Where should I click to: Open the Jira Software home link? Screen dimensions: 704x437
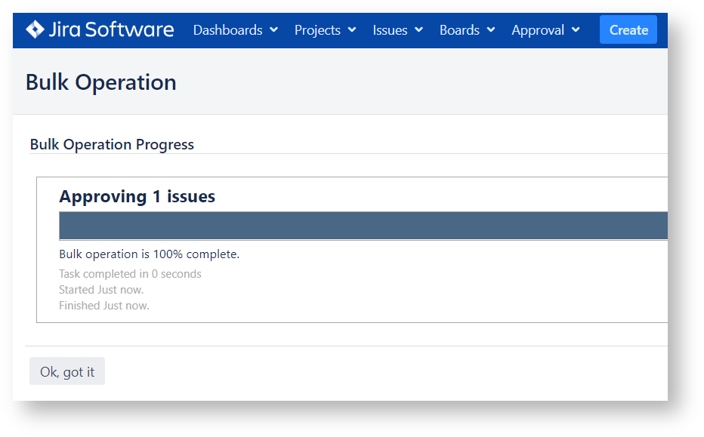[100, 29]
